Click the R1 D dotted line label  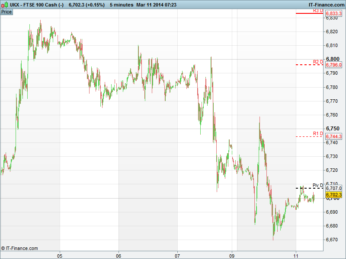(318, 133)
